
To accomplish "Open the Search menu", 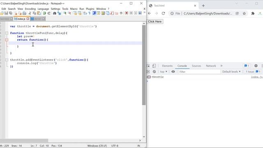I will click(12, 9).
